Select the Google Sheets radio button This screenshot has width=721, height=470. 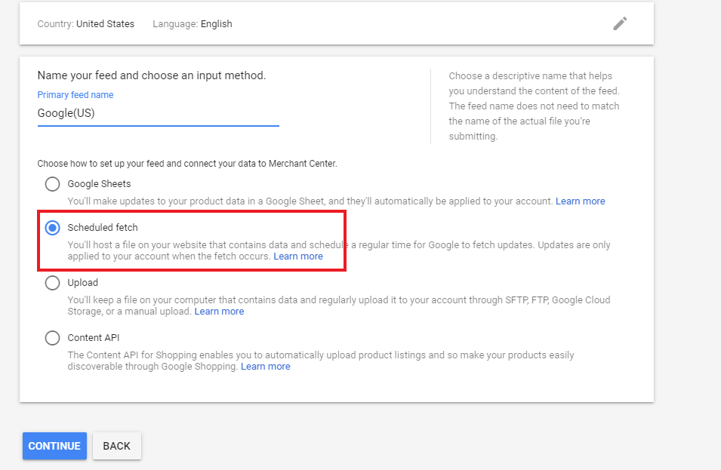(52, 184)
